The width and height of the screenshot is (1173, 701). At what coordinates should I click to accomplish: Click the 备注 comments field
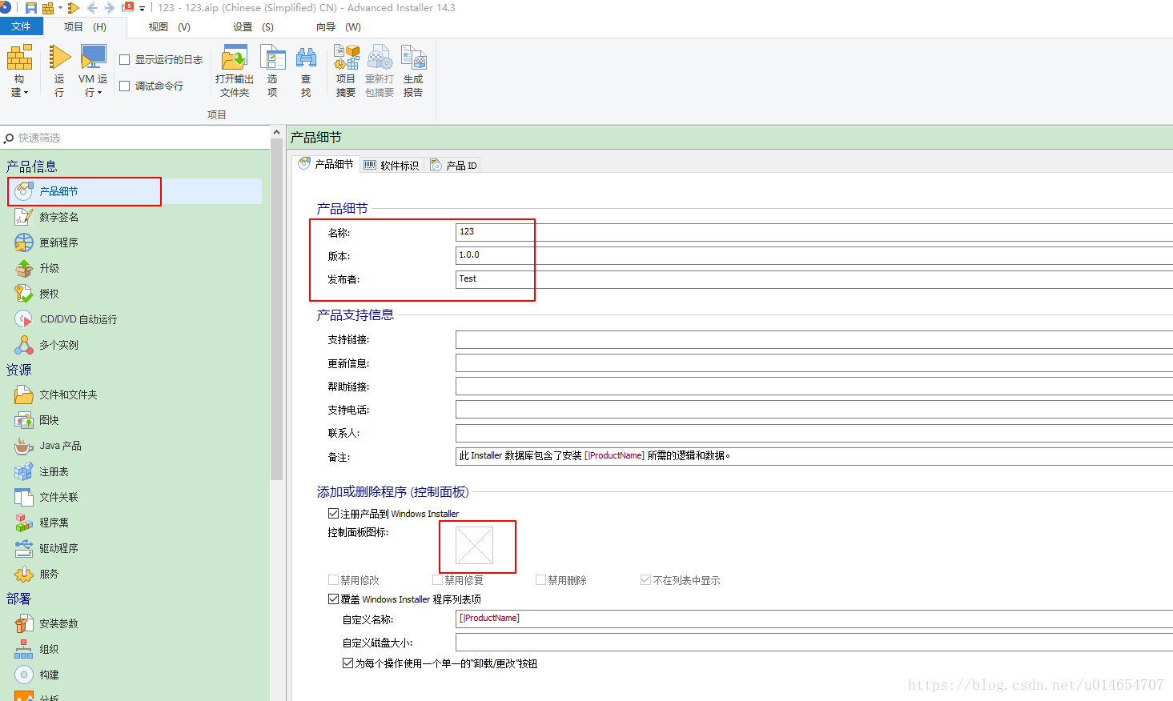[x=814, y=456]
